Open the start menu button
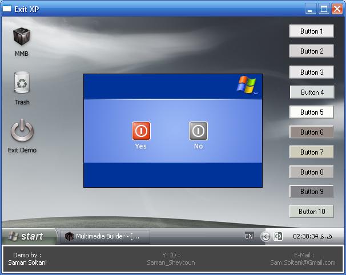The height and width of the screenshot is (275, 346). point(29,236)
